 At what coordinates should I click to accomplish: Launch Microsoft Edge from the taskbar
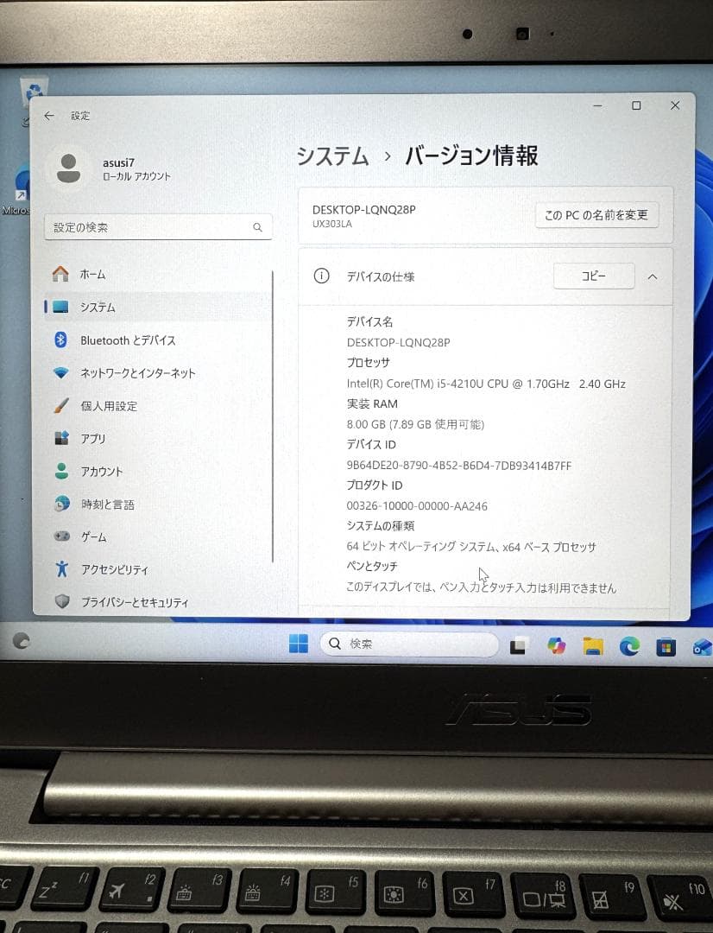pyautogui.click(x=628, y=644)
